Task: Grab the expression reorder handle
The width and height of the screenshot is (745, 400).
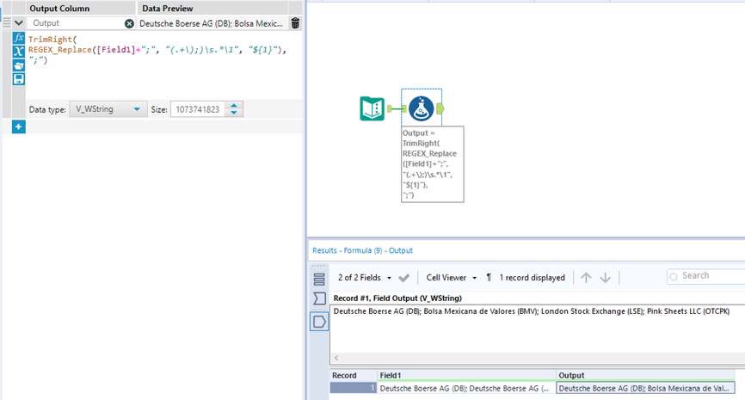Action: [7, 23]
